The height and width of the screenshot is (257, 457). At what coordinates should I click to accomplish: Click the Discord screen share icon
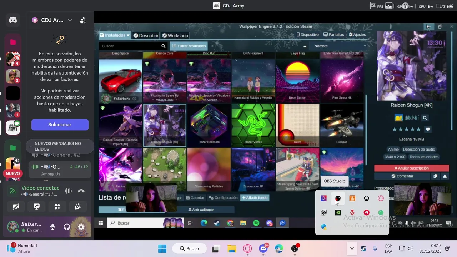click(36, 207)
